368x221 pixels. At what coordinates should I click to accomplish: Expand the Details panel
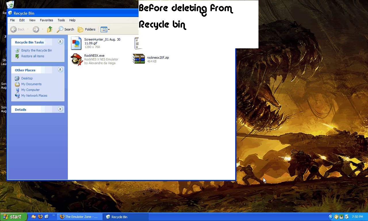[x=60, y=109]
